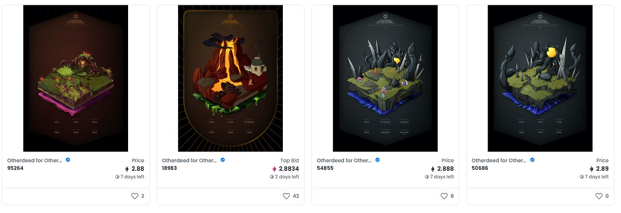Select token ID 54855 title
Image resolution: width=621 pixels, height=213 pixels.
pos(325,168)
